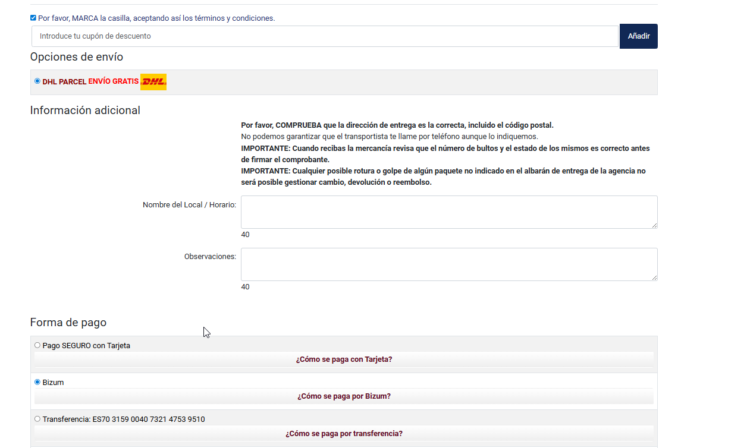Click the ENVÍO GRATIS label
Image resolution: width=747 pixels, height=448 pixels.
(x=114, y=81)
